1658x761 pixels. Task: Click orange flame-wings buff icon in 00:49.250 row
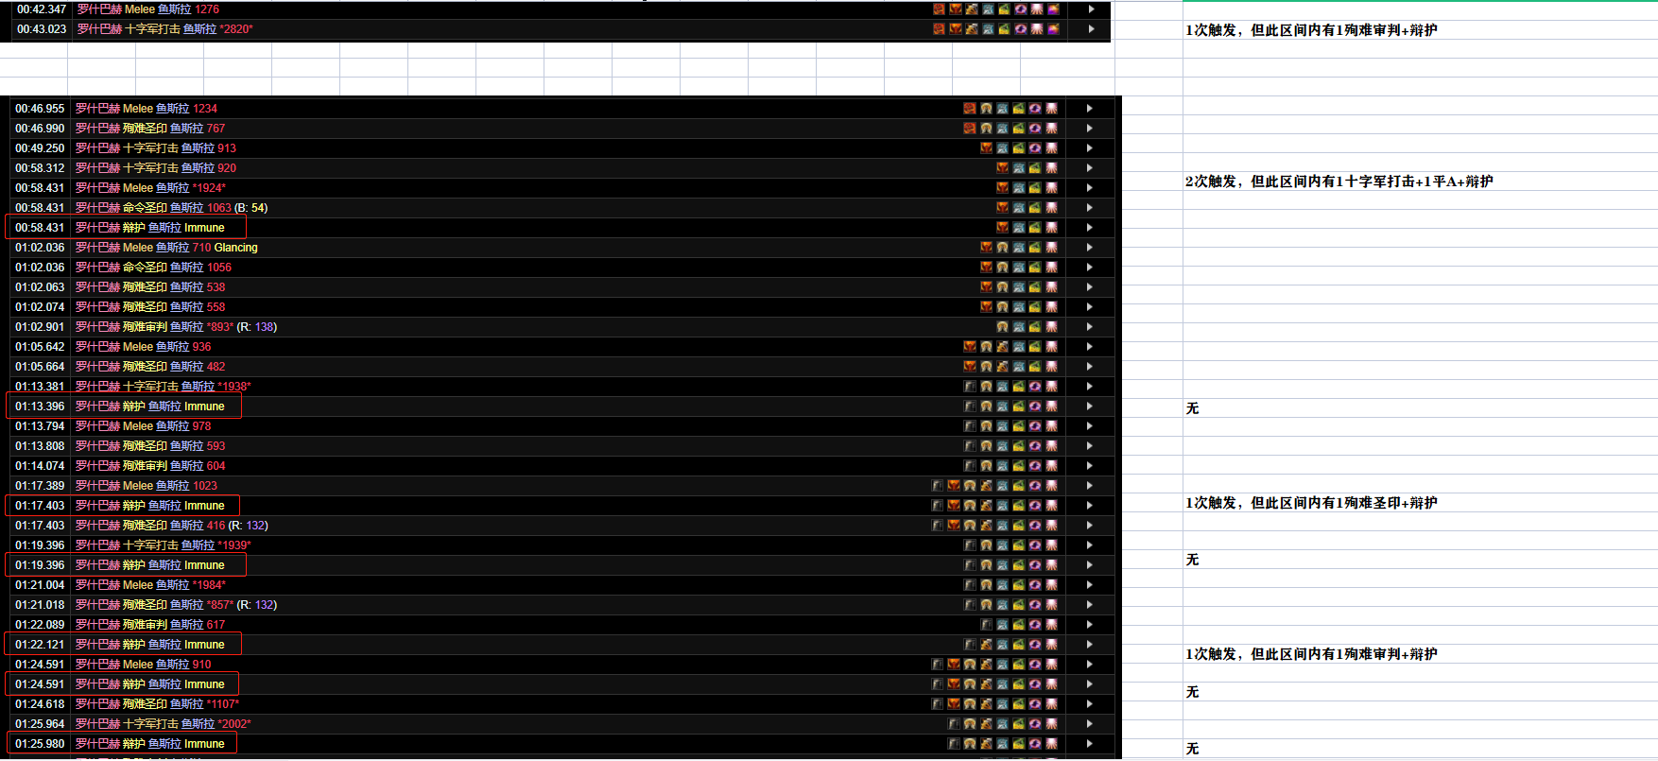pyautogui.click(x=986, y=148)
